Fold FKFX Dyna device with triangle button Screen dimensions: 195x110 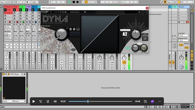click(x=6, y=74)
